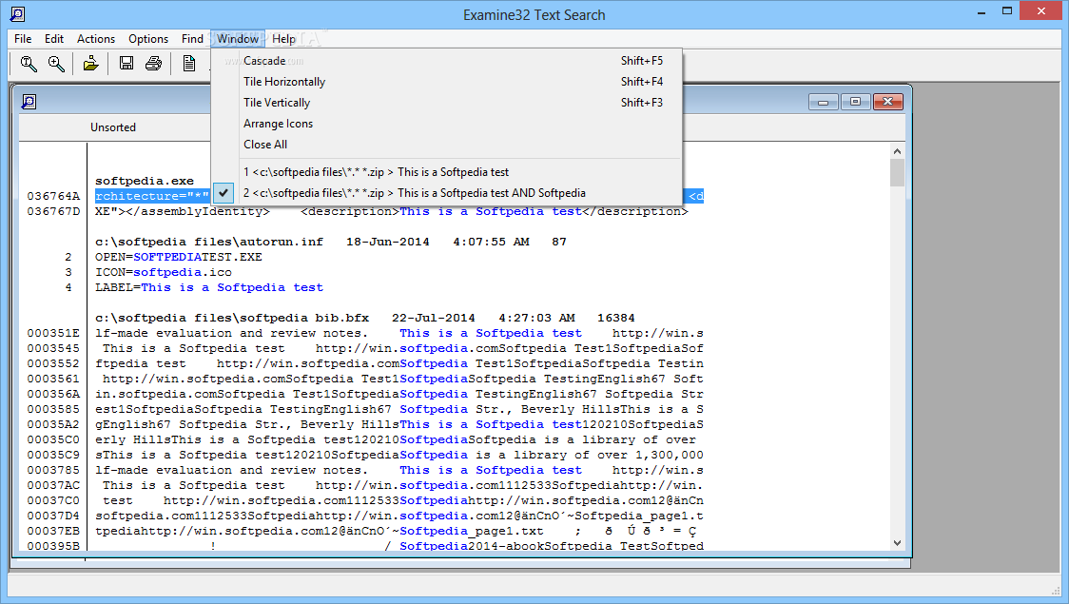This screenshot has height=604, width=1069.
Task: Click offset '0003561' in the left column
Action: coord(53,379)
